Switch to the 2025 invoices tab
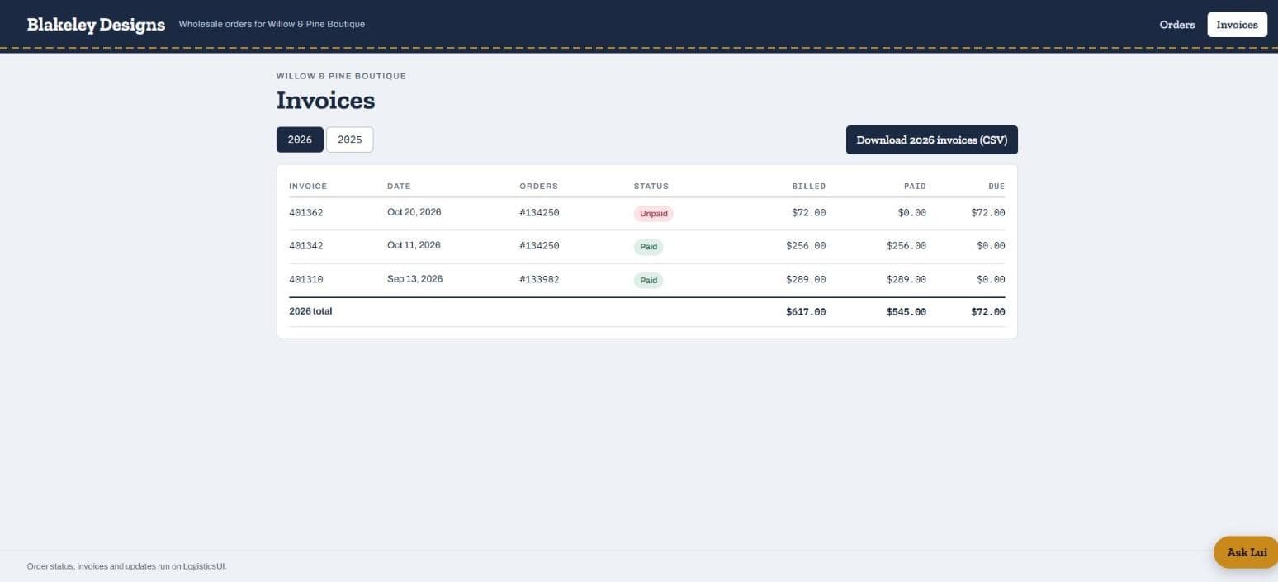The image size is (1278, 582). [x=349, y=140]
